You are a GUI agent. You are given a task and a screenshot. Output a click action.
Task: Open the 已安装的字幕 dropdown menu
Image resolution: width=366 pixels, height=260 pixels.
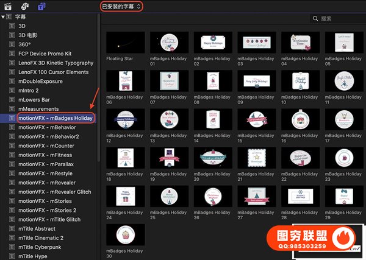[122, 6]
